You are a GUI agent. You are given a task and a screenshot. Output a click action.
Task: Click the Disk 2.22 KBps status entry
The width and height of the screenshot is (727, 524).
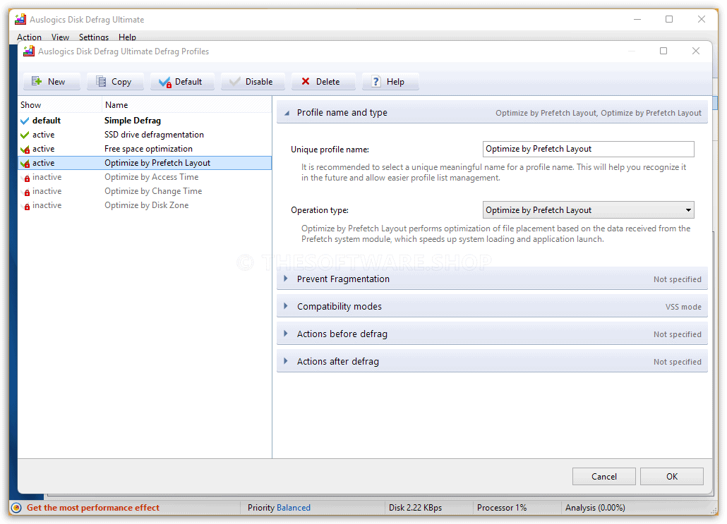tap(415, 508)
